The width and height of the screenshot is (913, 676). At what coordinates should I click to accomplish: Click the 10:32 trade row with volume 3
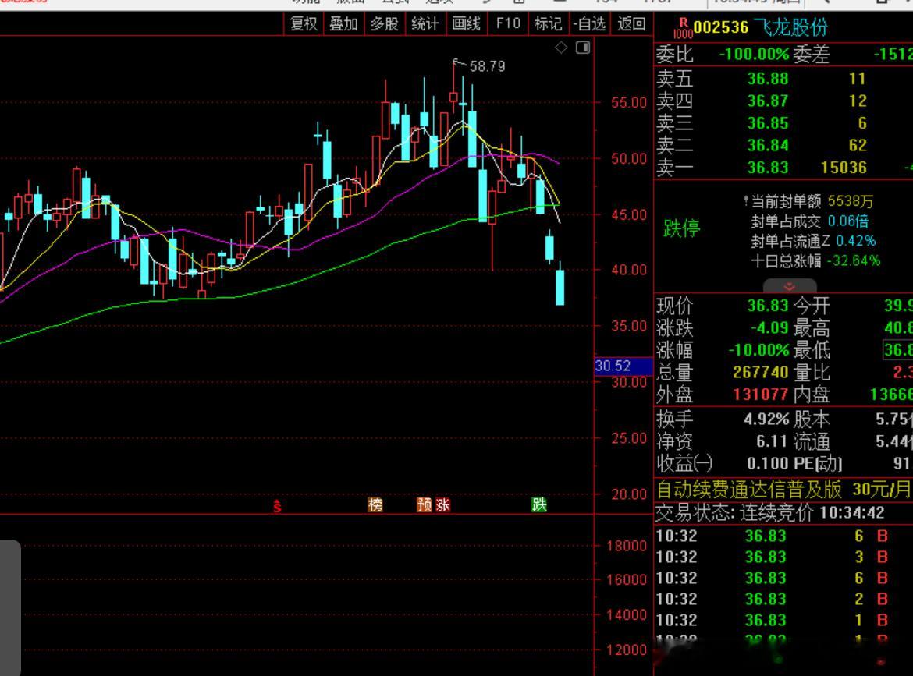click(x=772, y=557)
